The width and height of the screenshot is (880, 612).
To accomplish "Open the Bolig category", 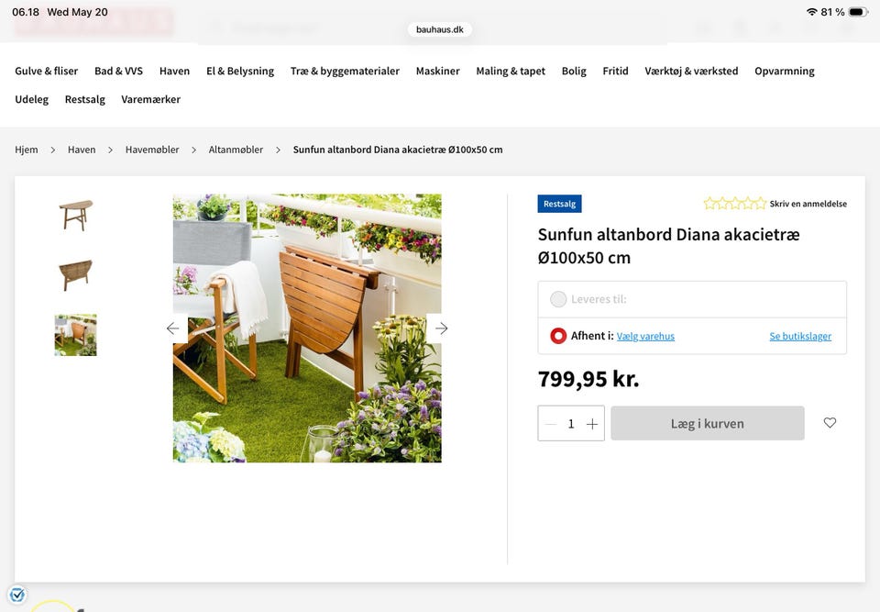I will (574, 71).
